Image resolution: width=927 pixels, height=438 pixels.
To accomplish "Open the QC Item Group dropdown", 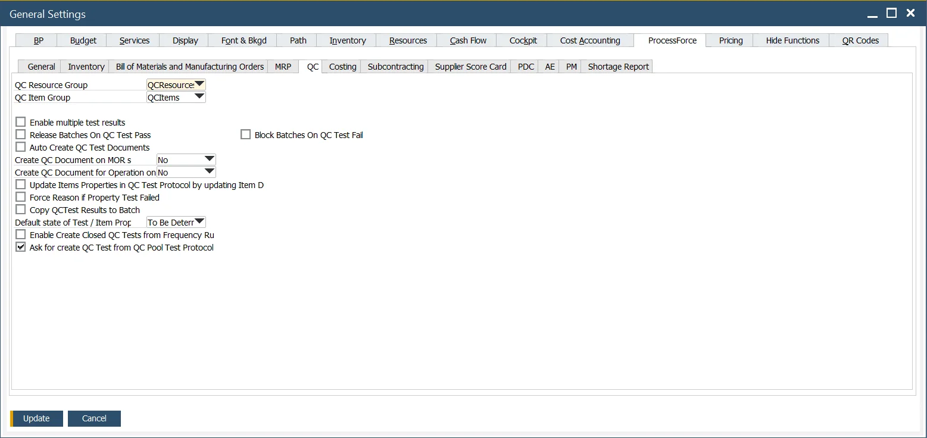I will click(200, 97).
